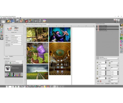The image size is (123, 103).
Task: Click the red camera icon in top toolbar
Action: point(26,21)
